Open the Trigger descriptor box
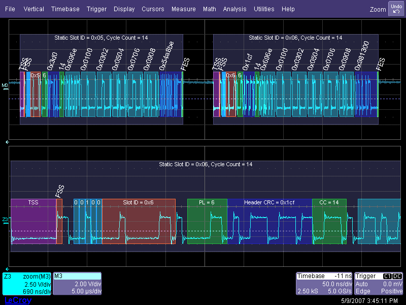 tap(379, 284)
